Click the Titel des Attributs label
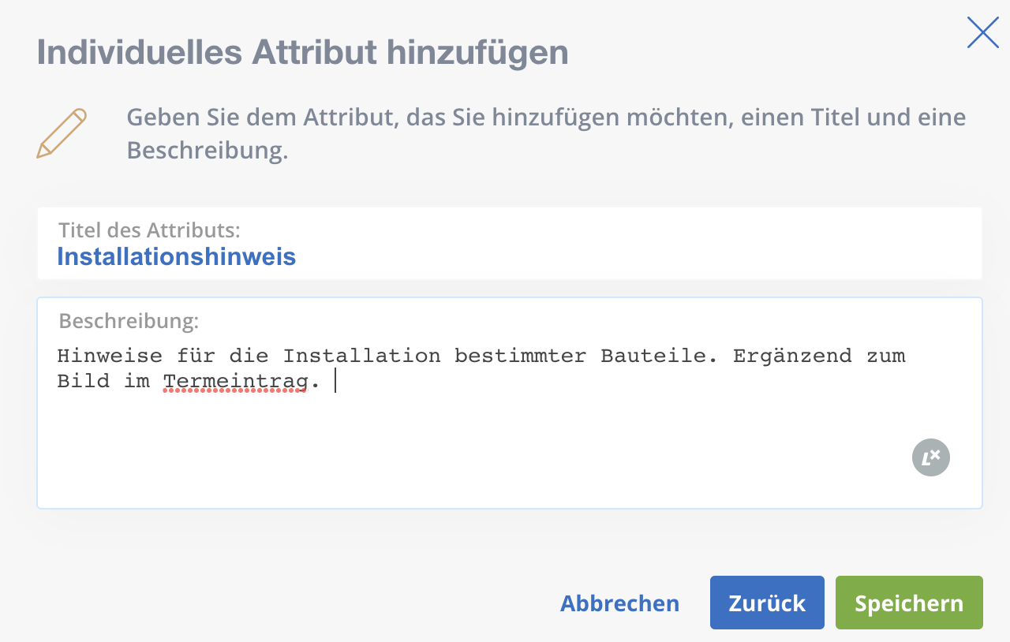The image size is (1010, 642). click(149, 230)
